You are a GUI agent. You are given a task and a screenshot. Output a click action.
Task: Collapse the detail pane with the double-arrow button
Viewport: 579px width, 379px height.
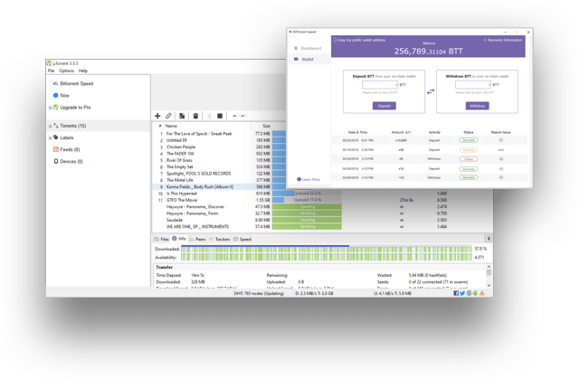pyautogui.click(x=489, y=239)
